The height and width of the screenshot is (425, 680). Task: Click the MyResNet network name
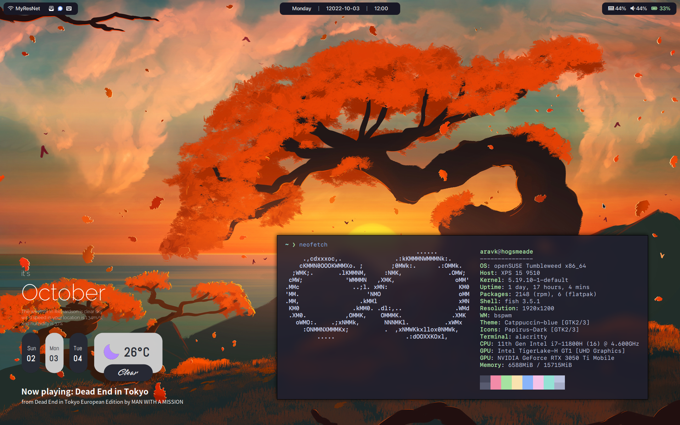pos(28,8)
